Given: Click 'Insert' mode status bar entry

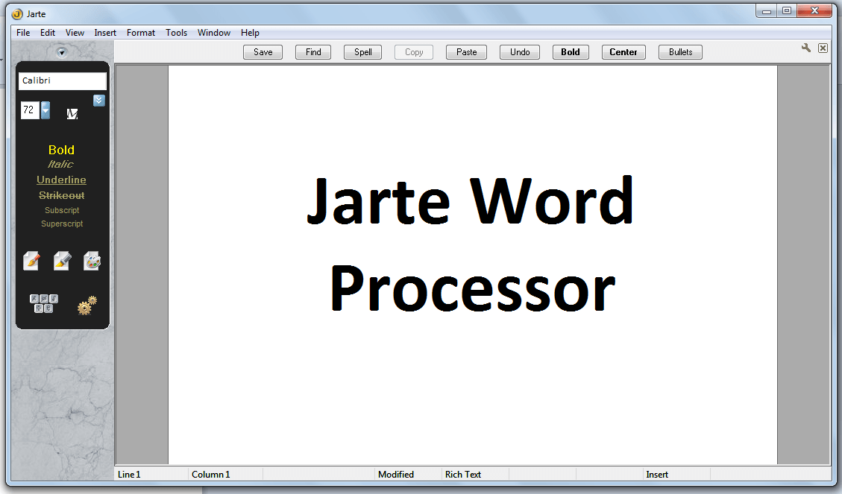Looking at the screenshot, I should [x=657, y=474].
